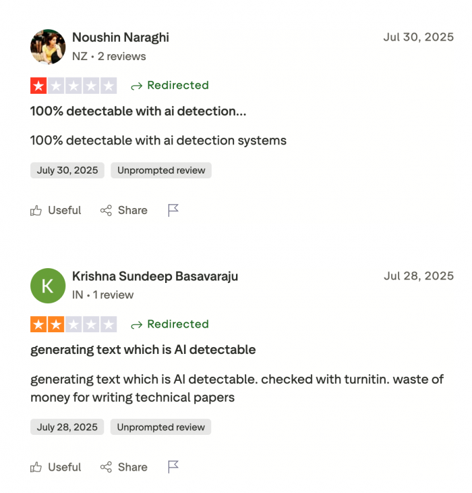Click share icon on Krishna's review

click(106, 467)
